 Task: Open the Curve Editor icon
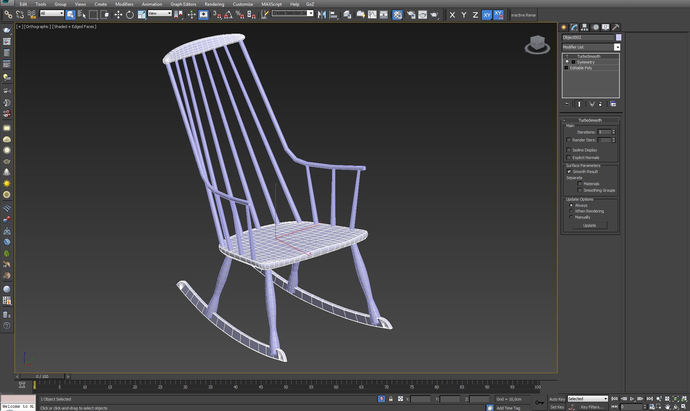click(x=372, y=15)
